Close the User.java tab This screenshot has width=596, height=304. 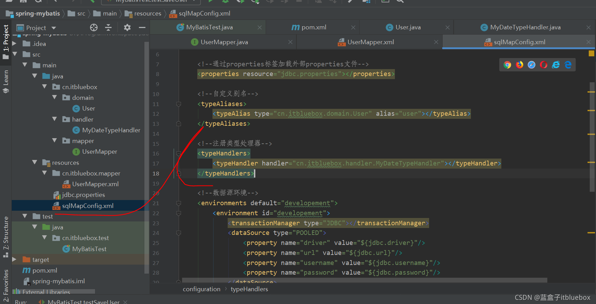point(447,27)
